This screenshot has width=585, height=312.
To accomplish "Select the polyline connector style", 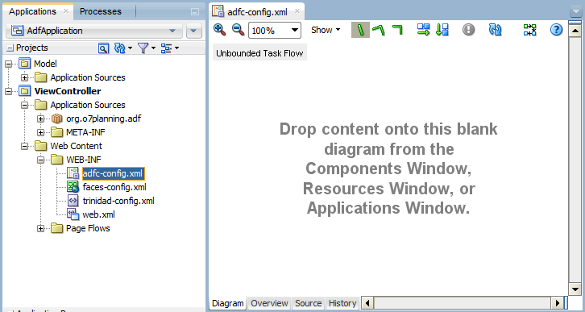I will pyautogui.click(x=378, y=30).
